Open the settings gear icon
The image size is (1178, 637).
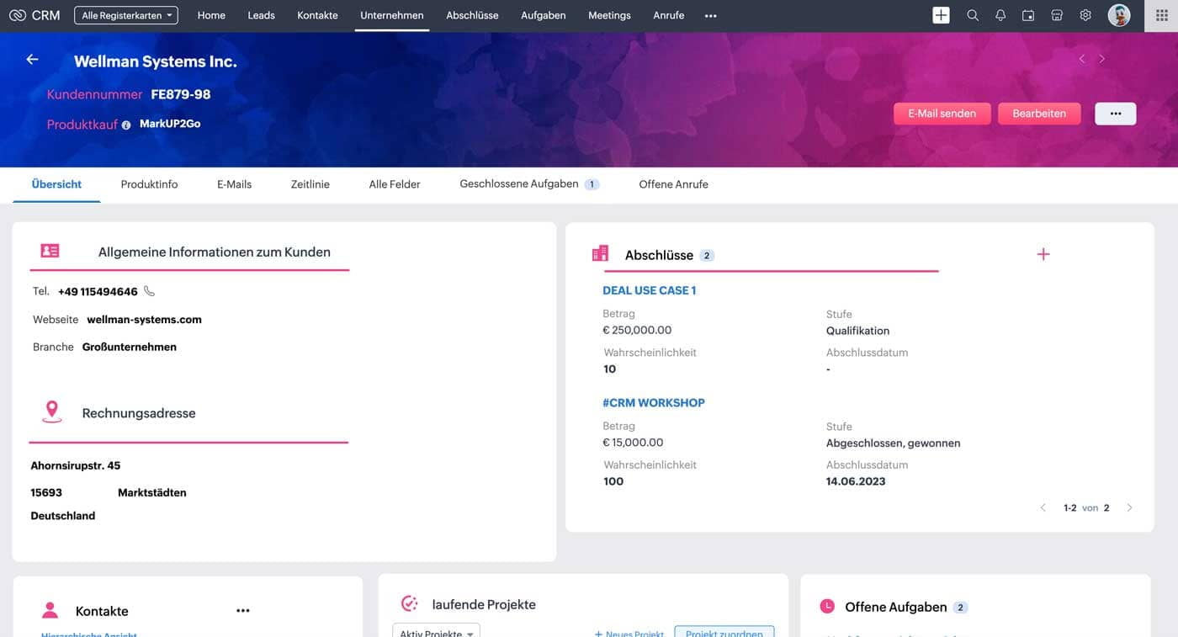[x=1085, y=15]
